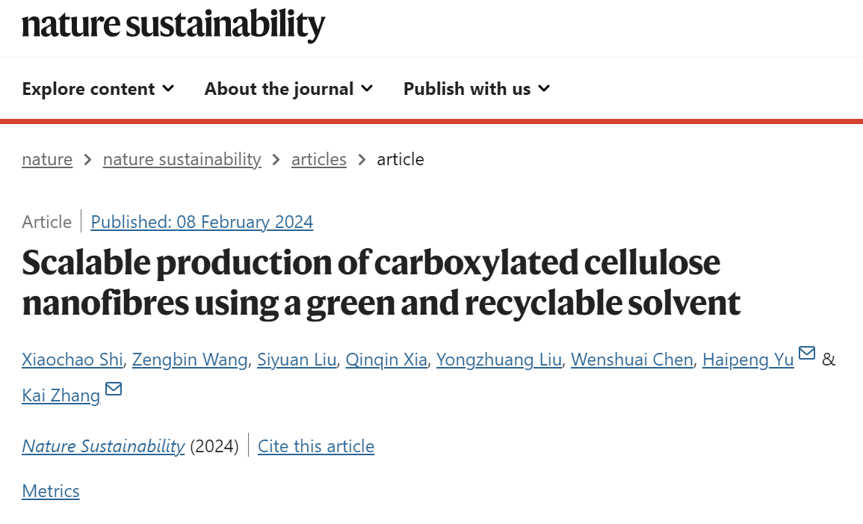The image size is (863, 524).
Task: Expand the Publish with us menu
Action: 477,89
